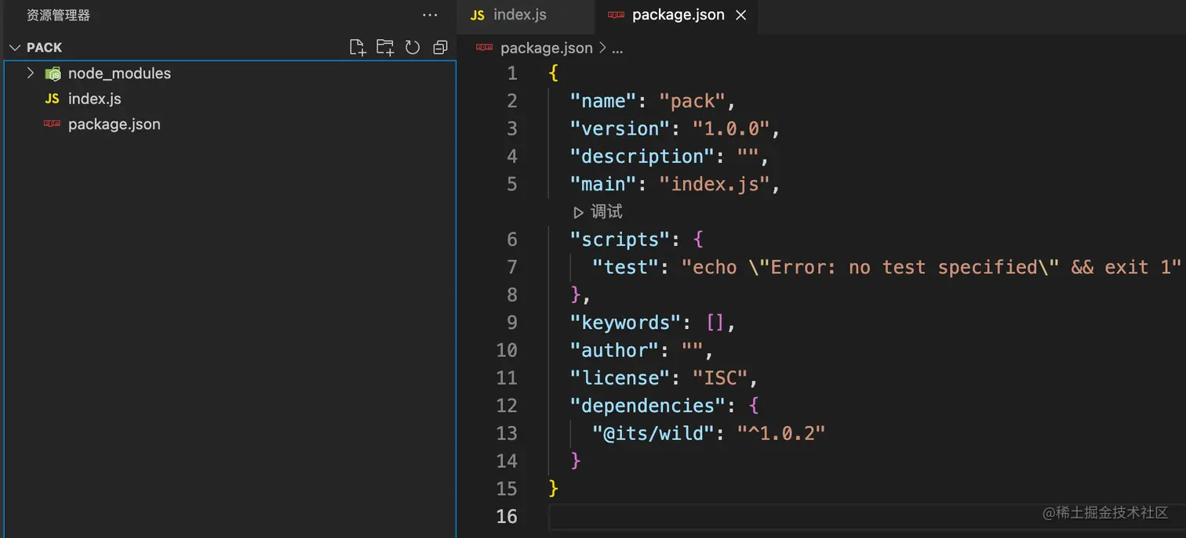Image resolution: width=1186 pixels, height=538 pixels.
Task: Refresh the explorer file tree
Action: coord(413,48)
